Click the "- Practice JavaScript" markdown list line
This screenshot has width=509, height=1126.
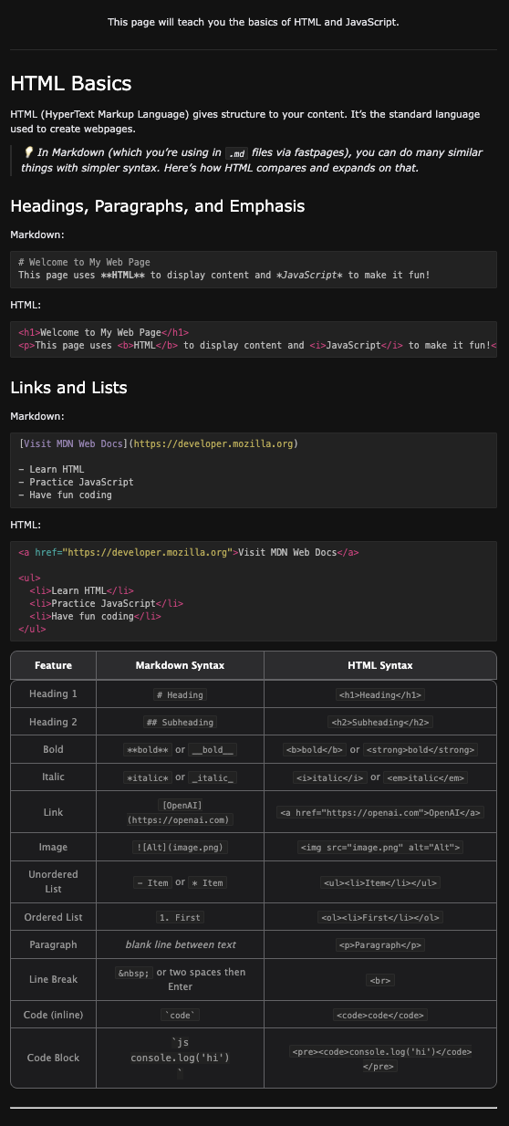pyautogui.click(x=76, y=482)
